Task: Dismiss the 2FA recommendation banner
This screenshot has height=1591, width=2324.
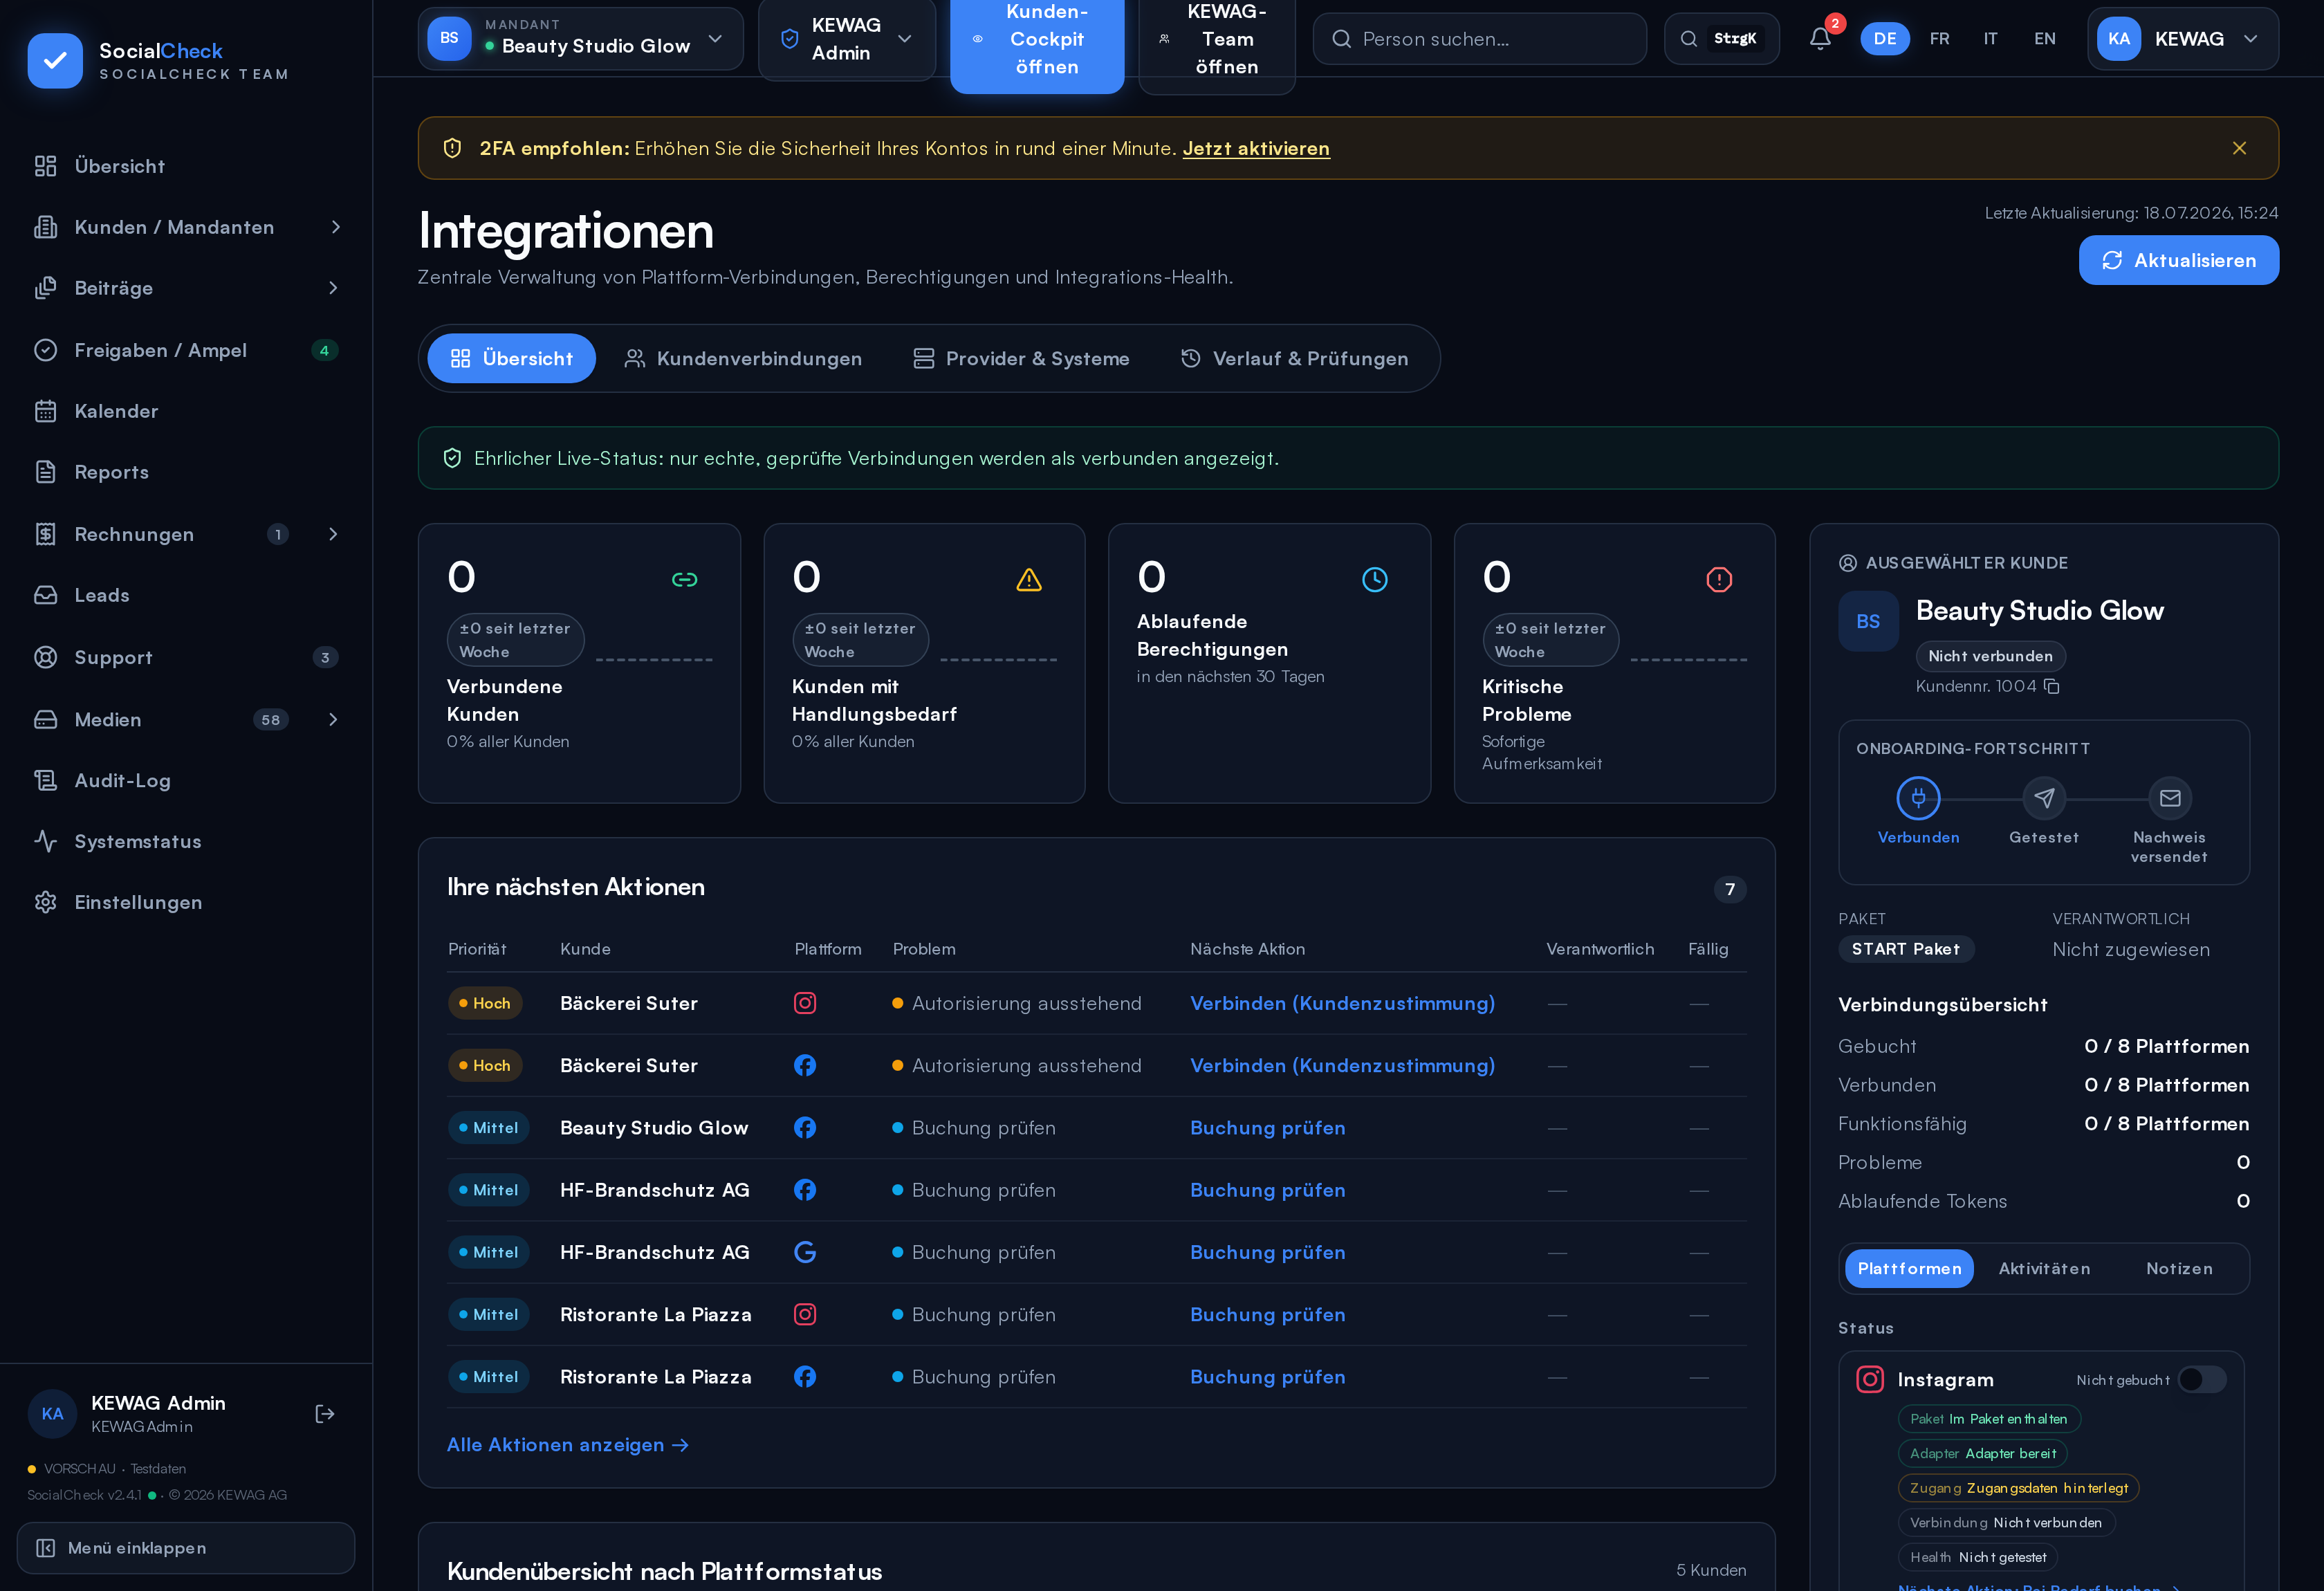Action: (2239, 148)
